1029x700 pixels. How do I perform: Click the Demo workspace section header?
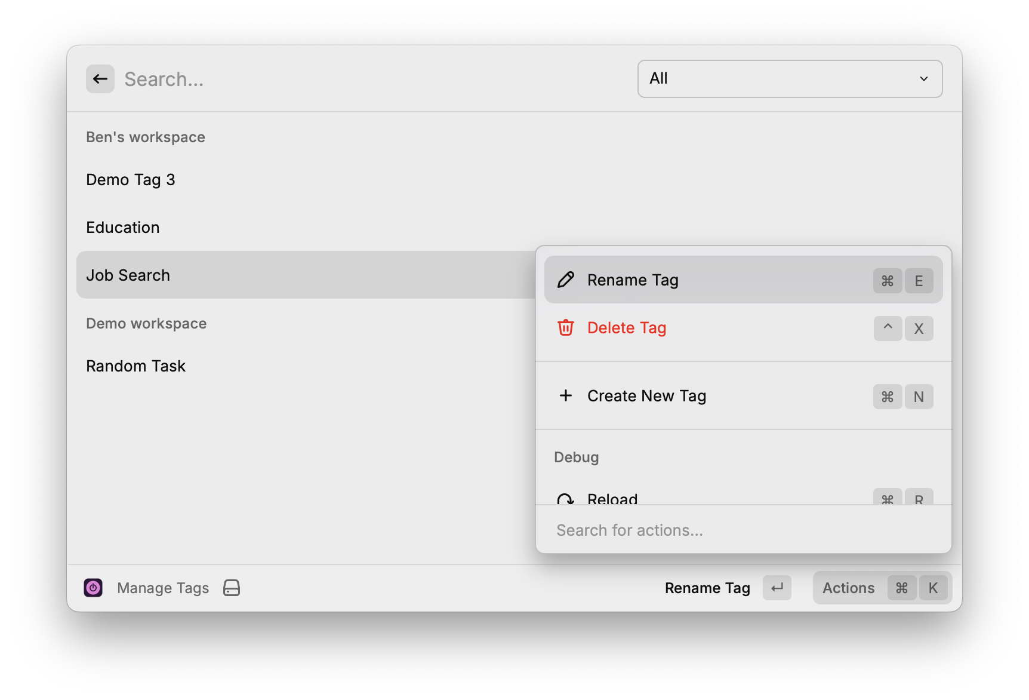[x=146, y=323]
